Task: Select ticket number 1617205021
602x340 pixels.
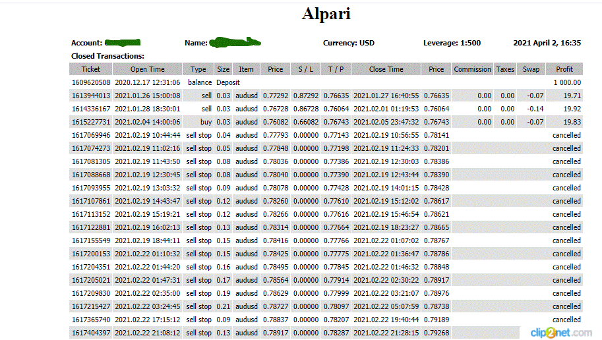Action: (91, 280)
